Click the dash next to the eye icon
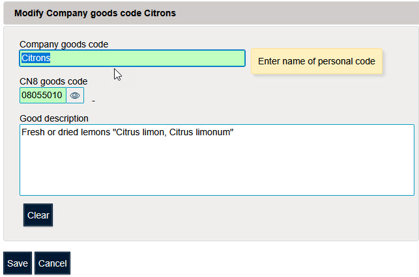This screenshot has width=419, height=277. [93, 101]
